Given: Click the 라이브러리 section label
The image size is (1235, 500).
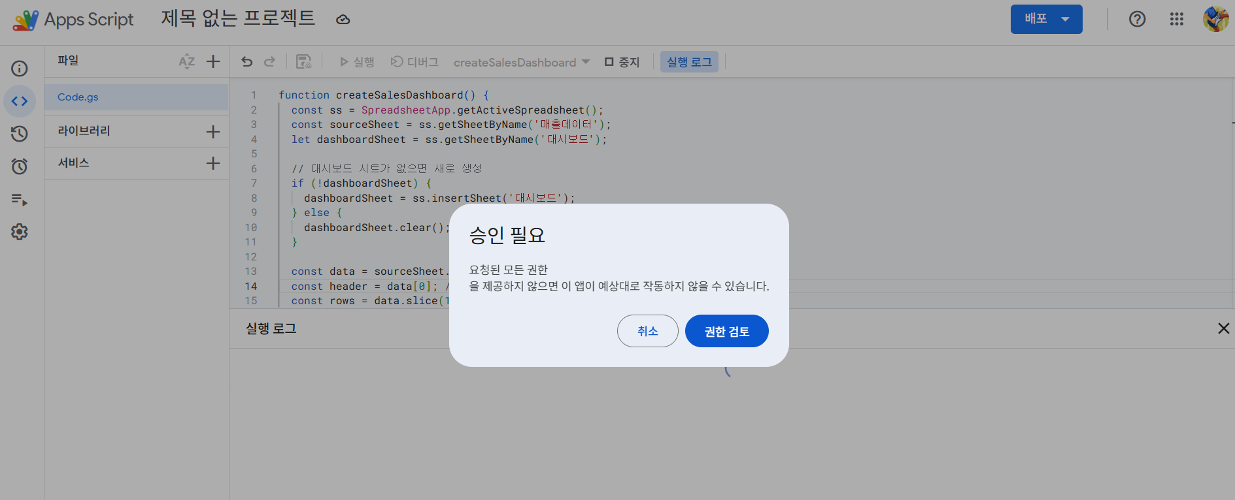Looking at the screenshot, I should 84,131.
